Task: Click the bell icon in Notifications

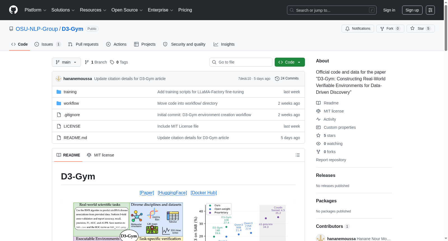Action: coord(347,29)
